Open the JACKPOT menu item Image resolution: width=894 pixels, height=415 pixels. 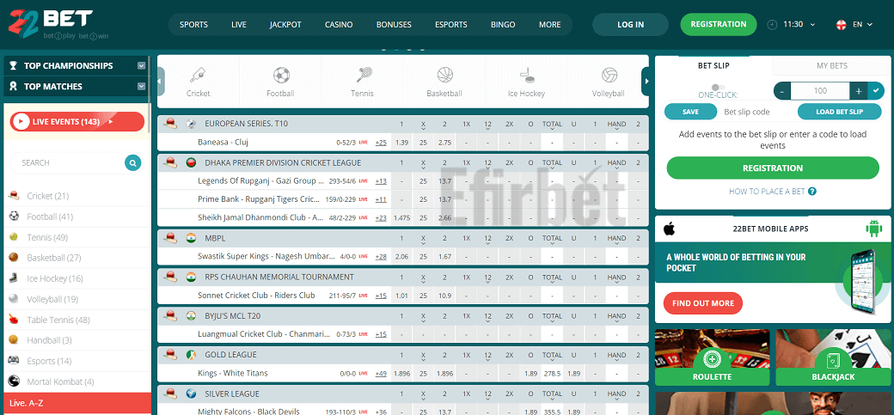[285, 25]
